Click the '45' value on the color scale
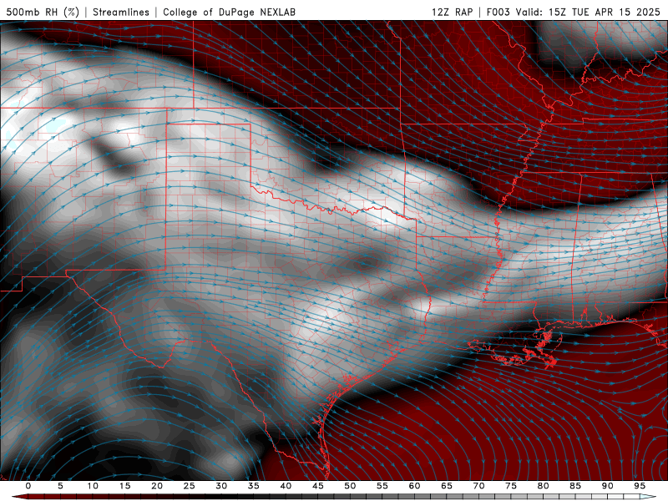The image size is (668, 501). (318, 486)
